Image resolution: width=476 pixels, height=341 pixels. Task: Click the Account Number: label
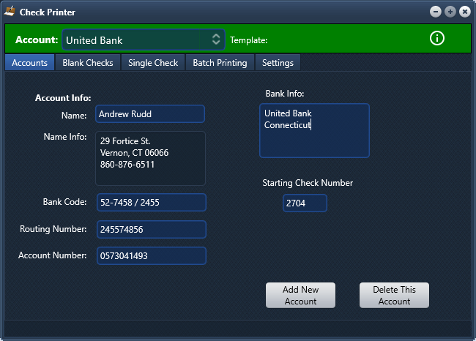tap(52, 255)
